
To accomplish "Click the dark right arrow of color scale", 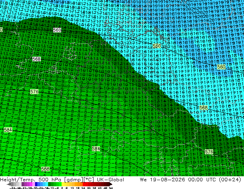I will click(110, 184).
